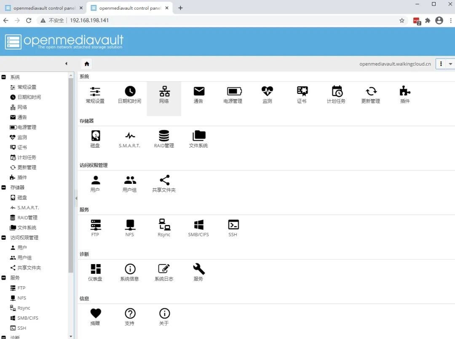Switch to the first openmediavault browser tab
The image size is (455, 339).
pyautogui.click(x=41, y=8)
